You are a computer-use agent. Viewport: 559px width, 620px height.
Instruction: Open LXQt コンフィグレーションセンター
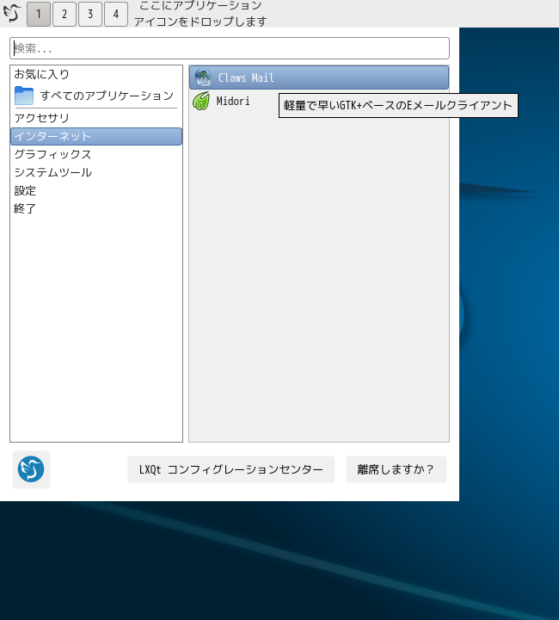[x=231, y=469]
